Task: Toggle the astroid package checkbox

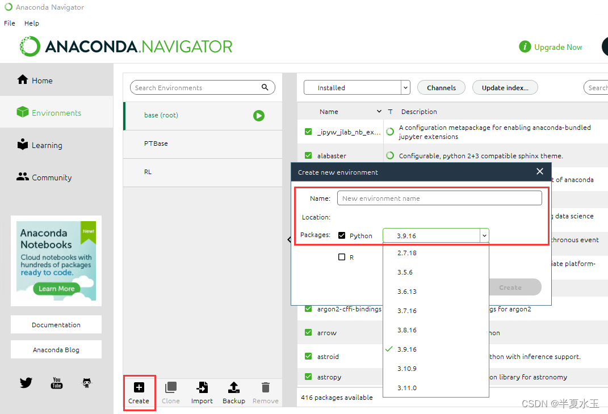Action: pyautogui.click(x=308, y=356)
